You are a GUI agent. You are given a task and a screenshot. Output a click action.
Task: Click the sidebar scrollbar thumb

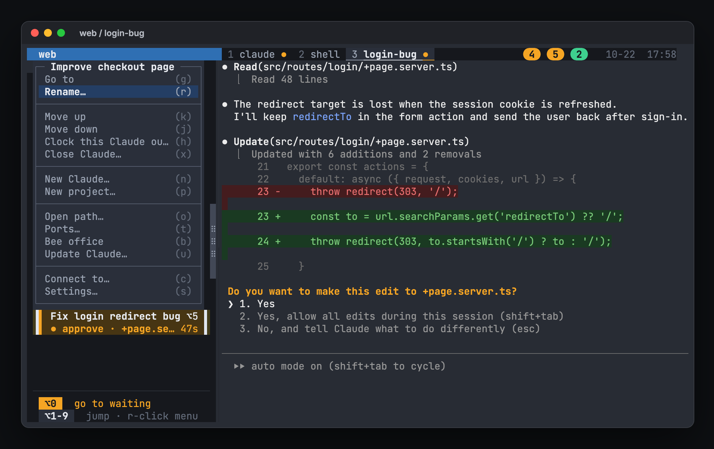point(213,241)
